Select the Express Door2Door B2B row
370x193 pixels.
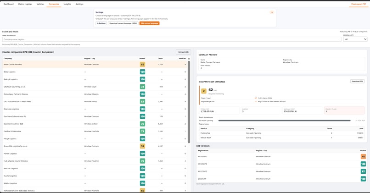coord(95,124)
